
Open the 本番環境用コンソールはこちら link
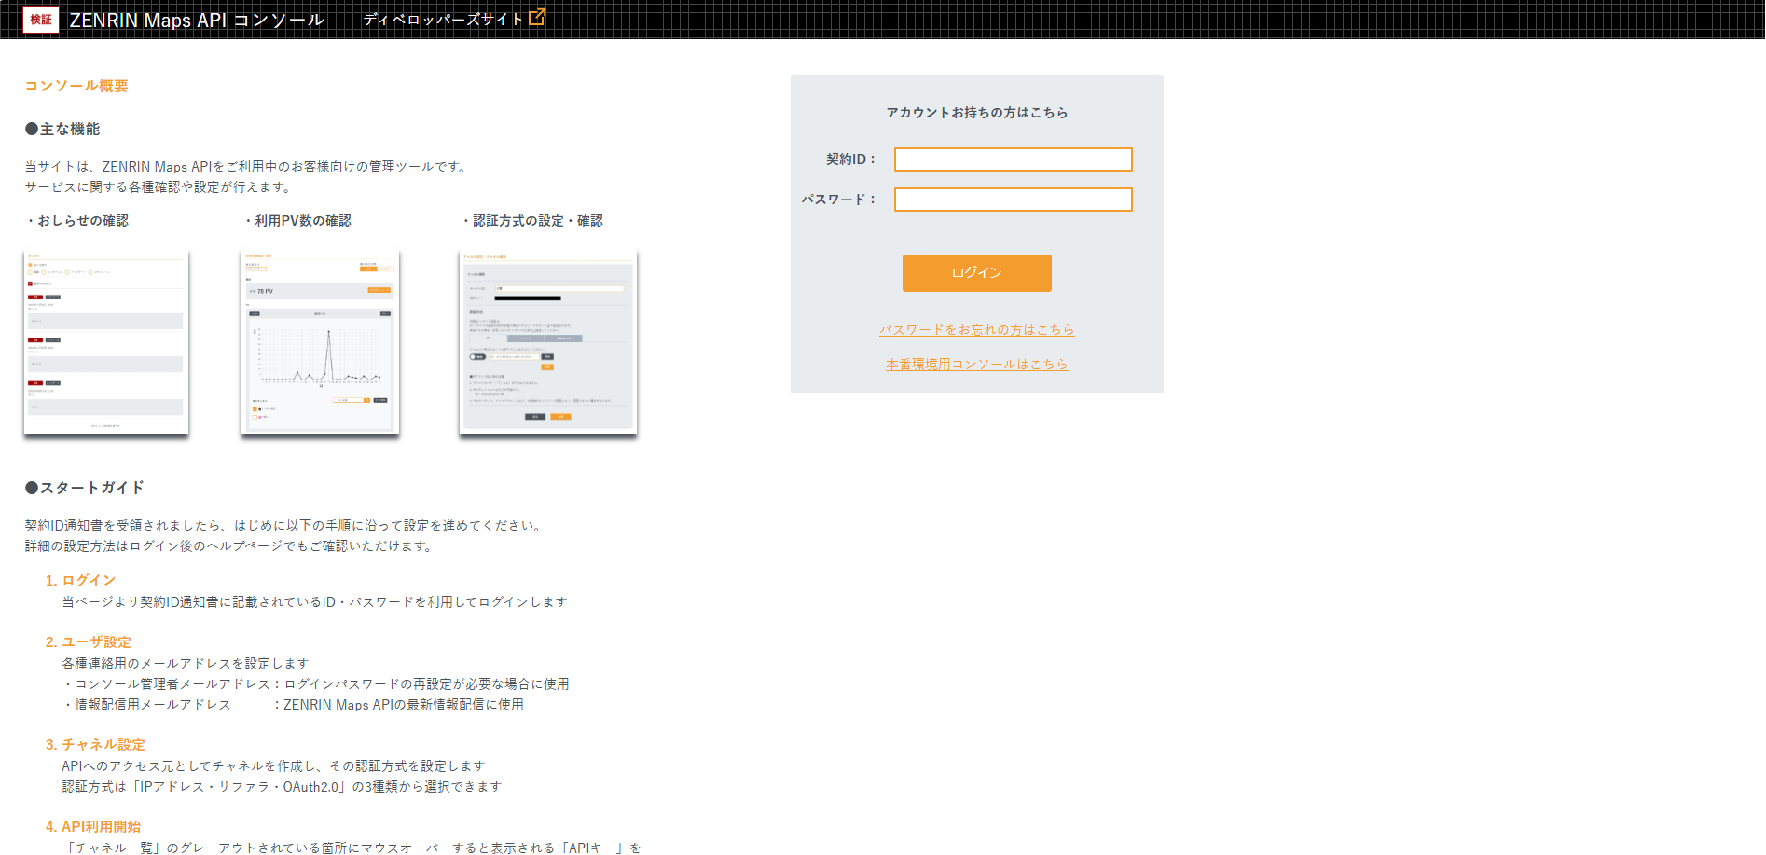(x=976, y=364)
